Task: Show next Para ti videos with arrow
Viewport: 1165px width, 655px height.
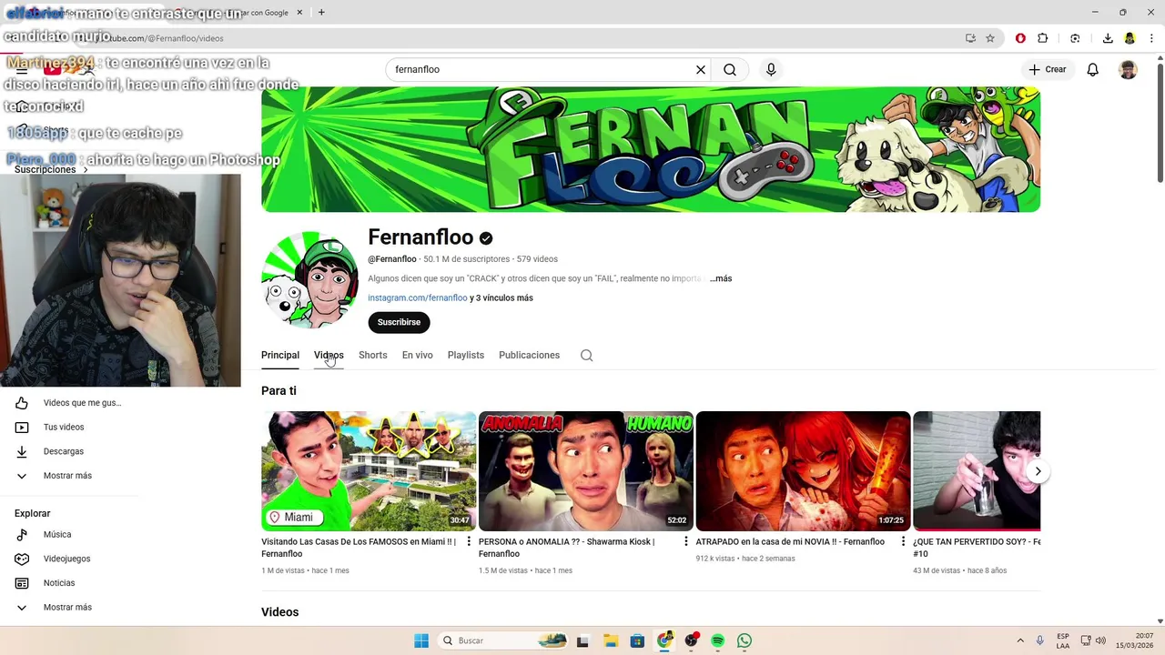Action: (x=1038, y=471)
